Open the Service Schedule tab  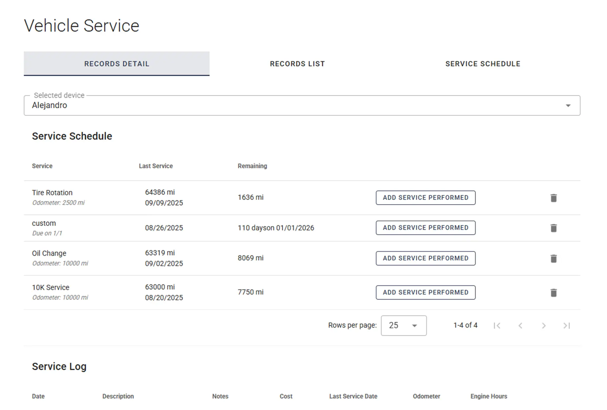[x=483, y=63]
